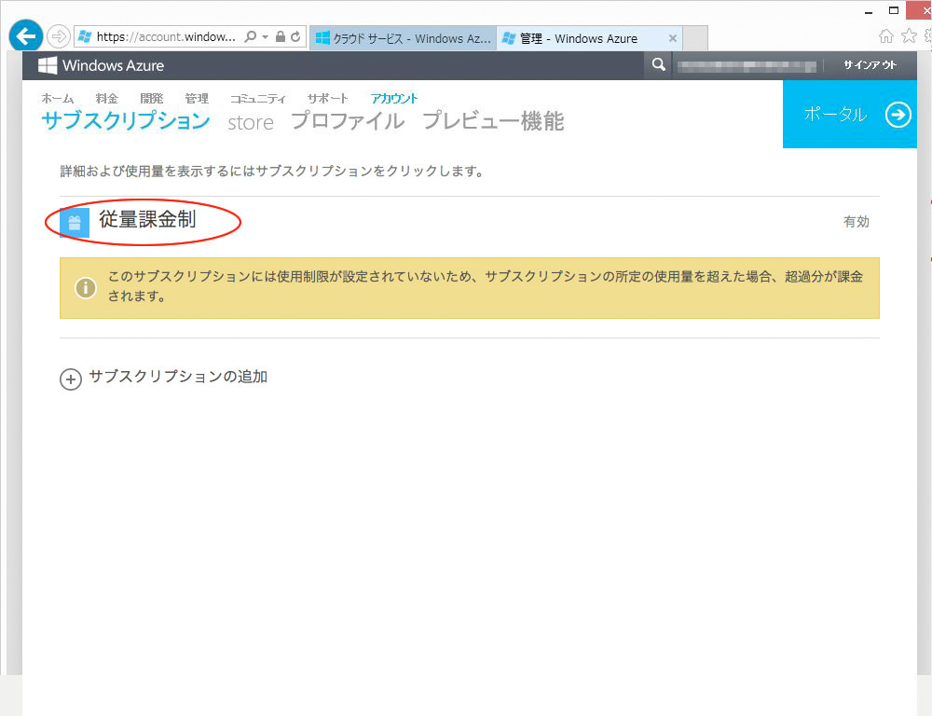Viewport: 932px width, 716px height.
Task: Click the subscription gift box icon
Action: pos(75,223)
